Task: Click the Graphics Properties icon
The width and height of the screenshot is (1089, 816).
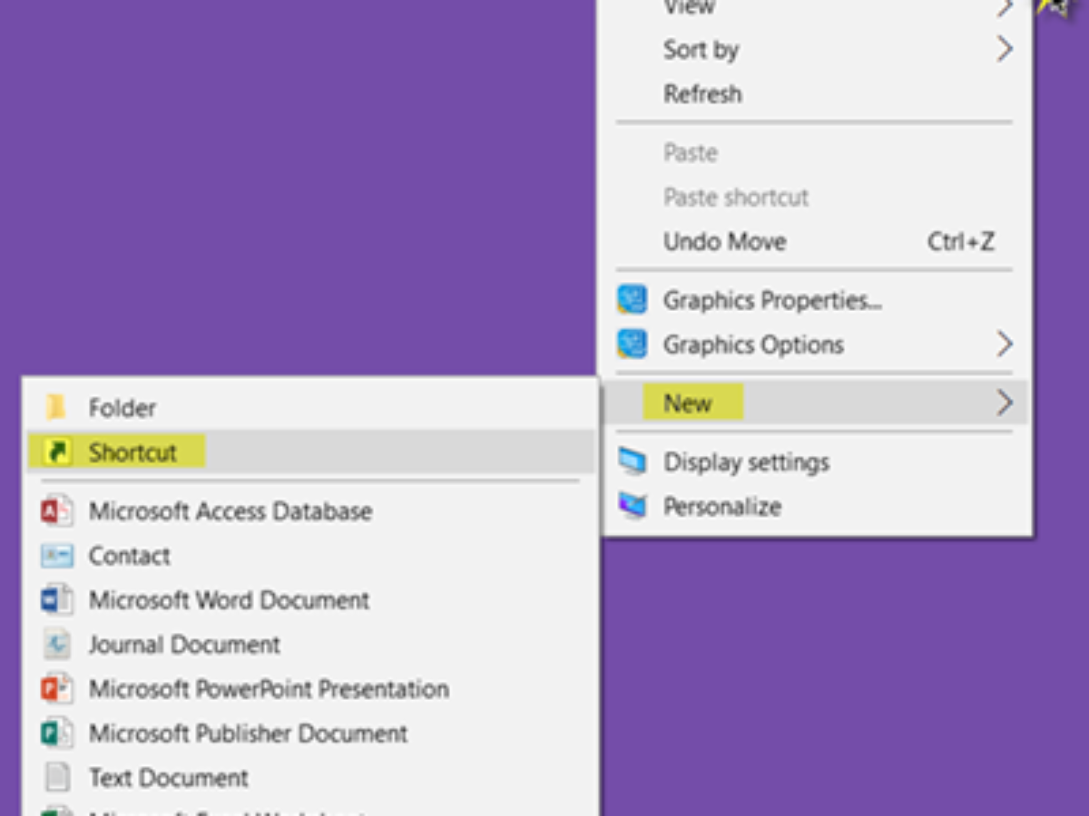Action: pos(632,300)
